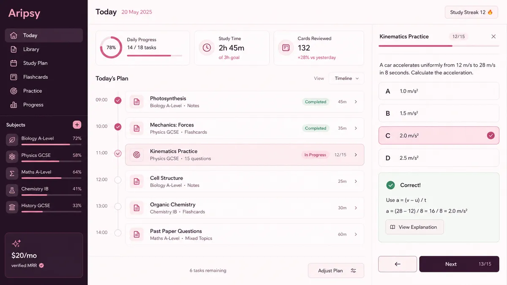Open the Practice target icon
Image resolution: width=507 pixels, height=285 pixels.
(x=14, y=91)
